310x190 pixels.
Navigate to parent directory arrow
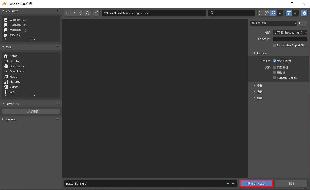pos(81,13)
